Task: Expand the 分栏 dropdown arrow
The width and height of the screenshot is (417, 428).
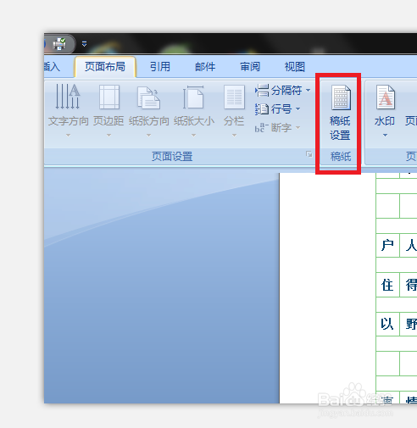Action: pos(234,136)
